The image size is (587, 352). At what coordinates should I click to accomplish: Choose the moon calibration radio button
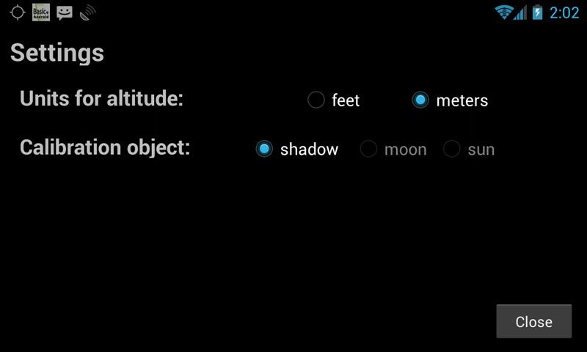tap(368, 149)
